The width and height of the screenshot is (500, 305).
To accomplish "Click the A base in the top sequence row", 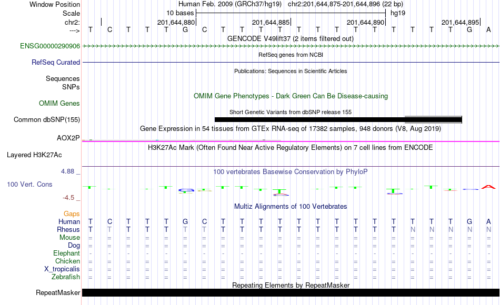I will pyautogui.click(x=488, y=30).
